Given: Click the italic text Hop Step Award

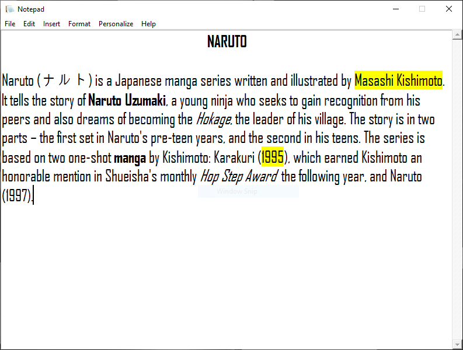Looking at the screenshot, I should [x=239, y=177].
